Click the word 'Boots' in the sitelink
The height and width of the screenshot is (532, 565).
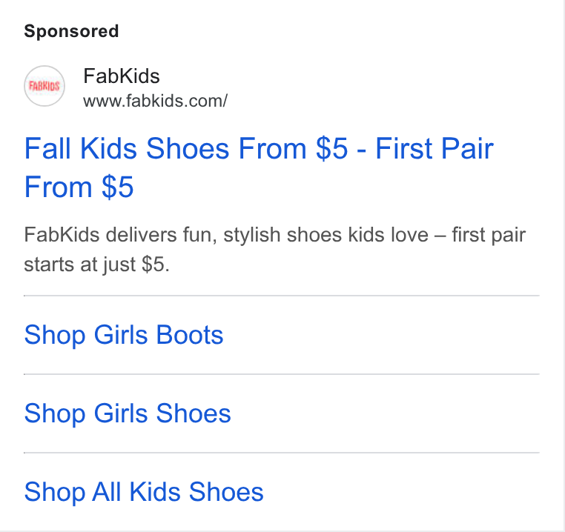coord(190,335)
